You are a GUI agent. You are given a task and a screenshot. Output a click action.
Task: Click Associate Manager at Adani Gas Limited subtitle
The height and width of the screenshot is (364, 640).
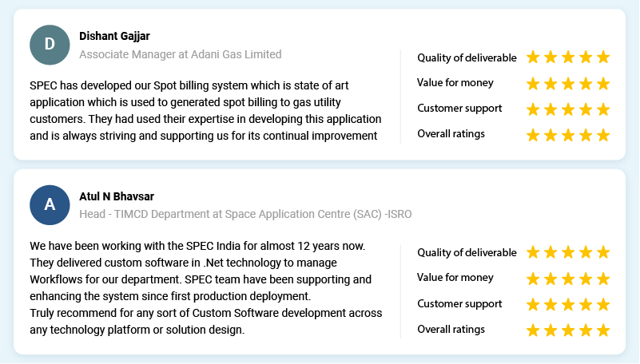181,54
